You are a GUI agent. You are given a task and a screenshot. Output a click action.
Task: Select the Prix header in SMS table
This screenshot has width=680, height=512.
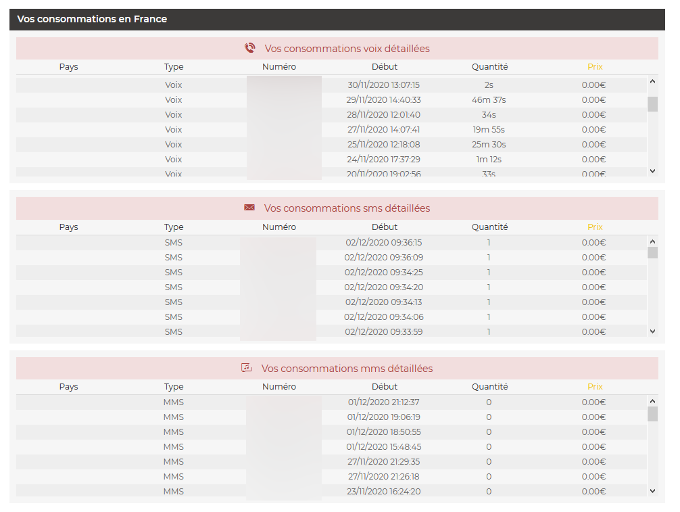tap(595, 227)
